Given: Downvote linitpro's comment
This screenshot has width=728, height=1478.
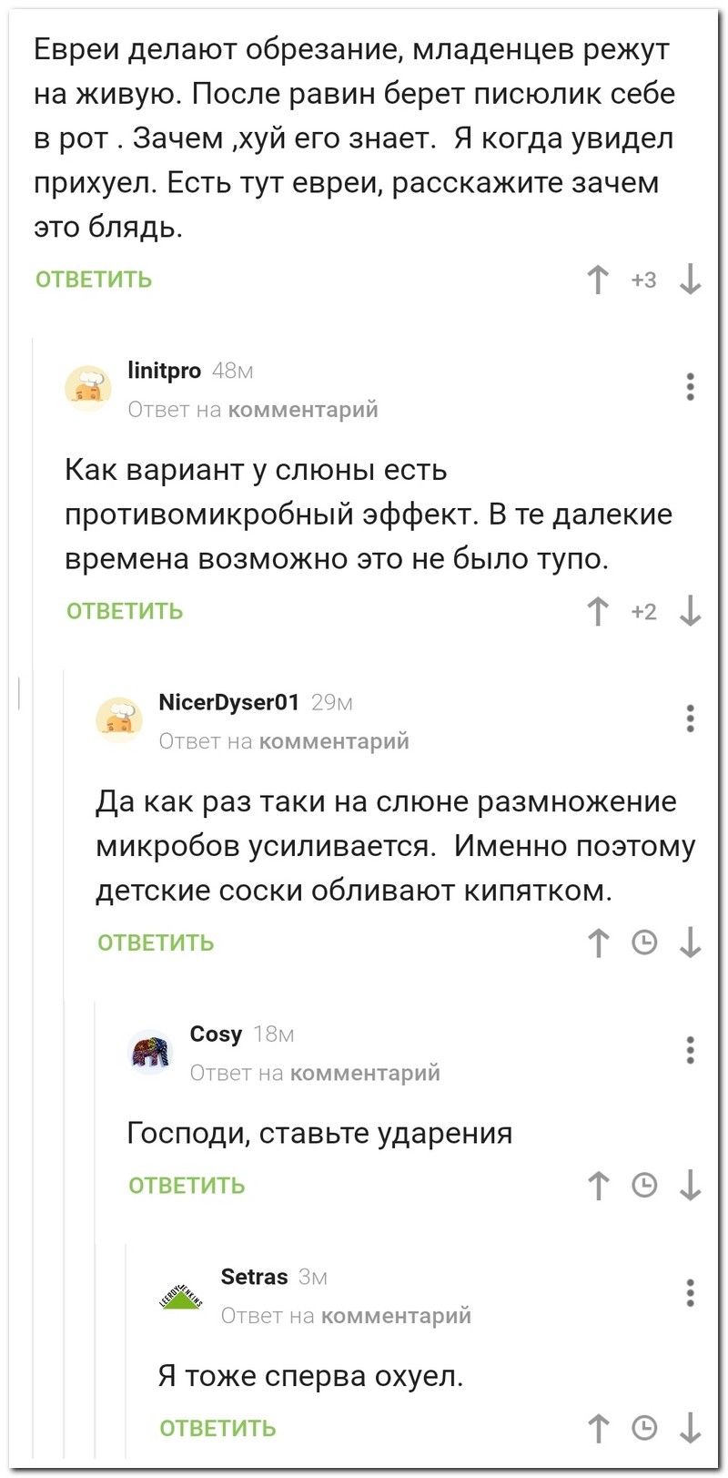Looking at the screenshot, I should click(691, 611).
